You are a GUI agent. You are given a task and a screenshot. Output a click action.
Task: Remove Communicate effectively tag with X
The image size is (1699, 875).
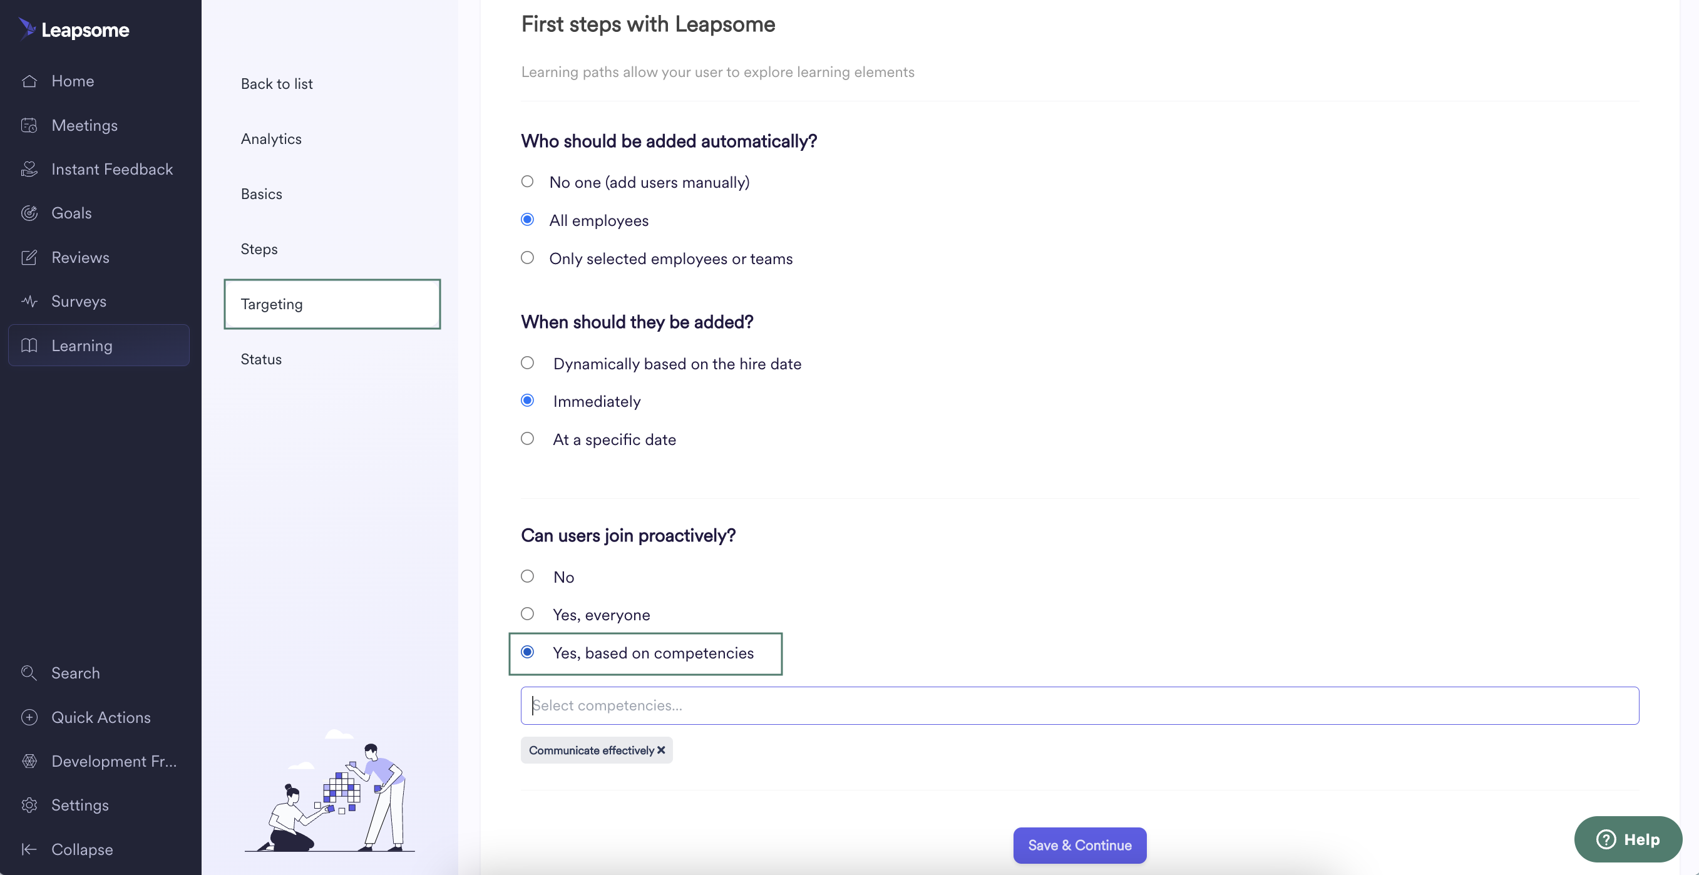point(661,750)
